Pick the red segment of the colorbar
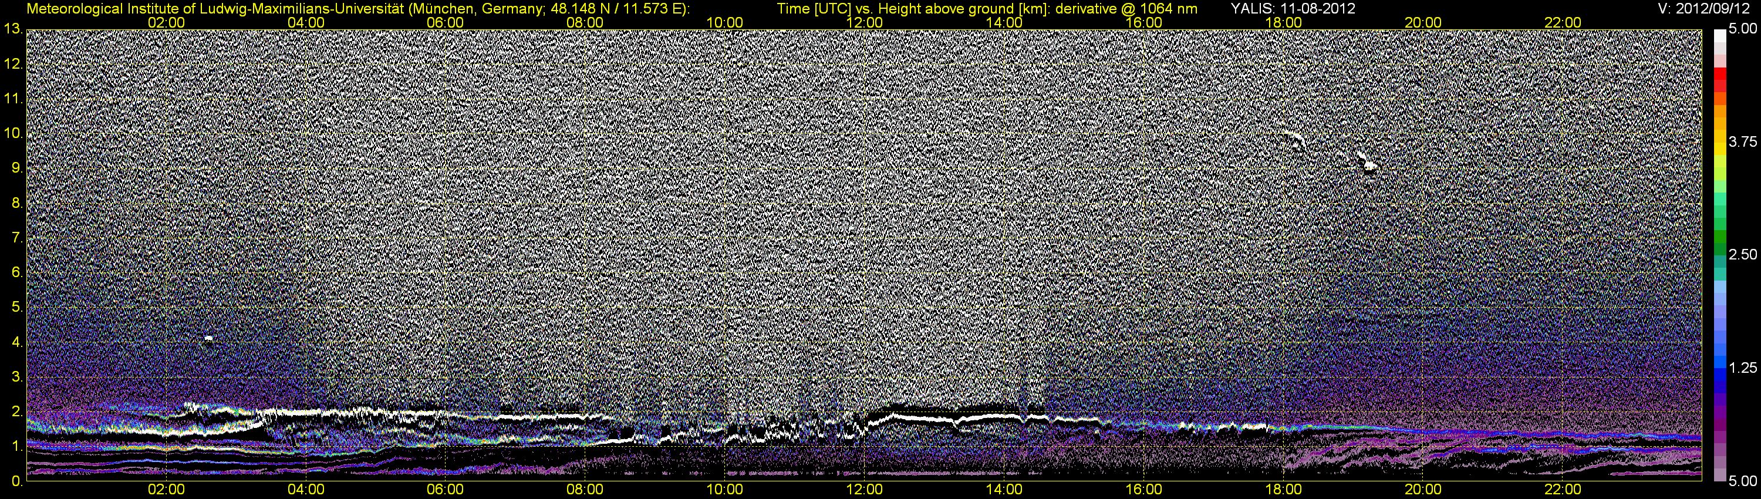 pyautogui.click(x=1720, y=74)
